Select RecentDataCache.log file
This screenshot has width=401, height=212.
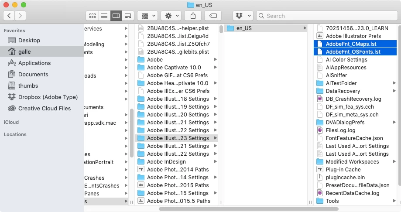pyautogui.click(x=355, y=193)
